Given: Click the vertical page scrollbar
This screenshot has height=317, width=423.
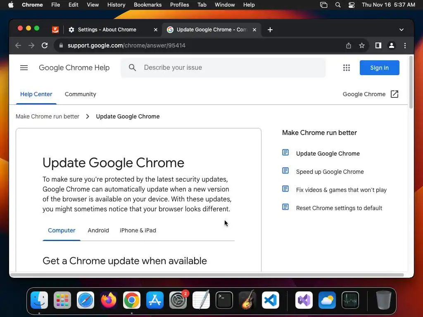Looking at the screenshot, I should [x=411, y=82].
